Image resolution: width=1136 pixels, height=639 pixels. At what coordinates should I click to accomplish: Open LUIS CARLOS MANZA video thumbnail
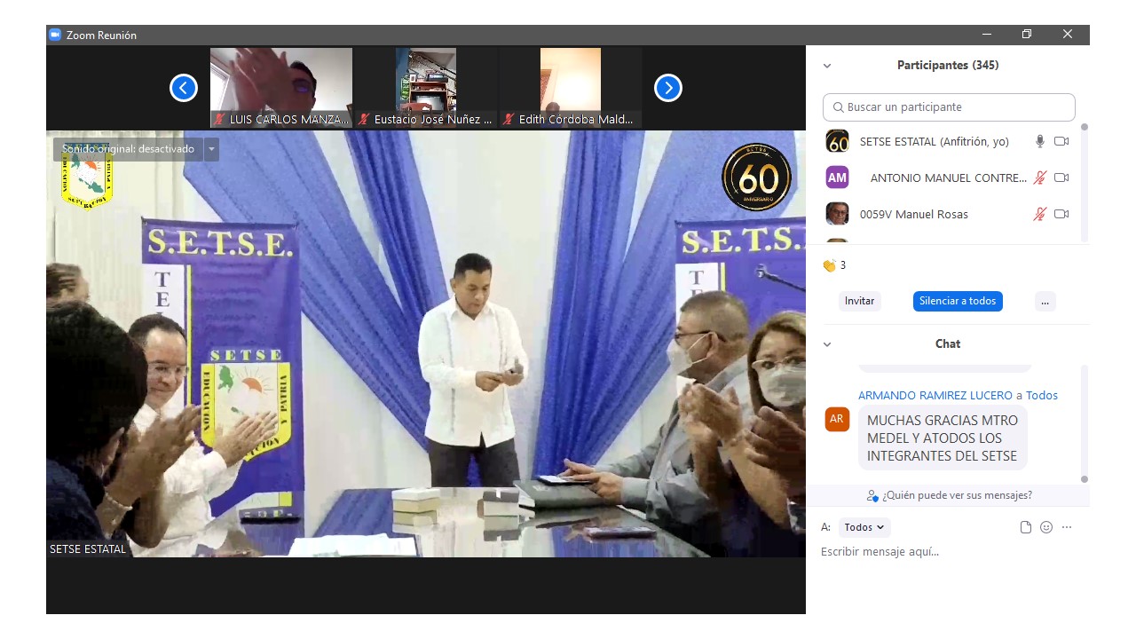point(281,88)
